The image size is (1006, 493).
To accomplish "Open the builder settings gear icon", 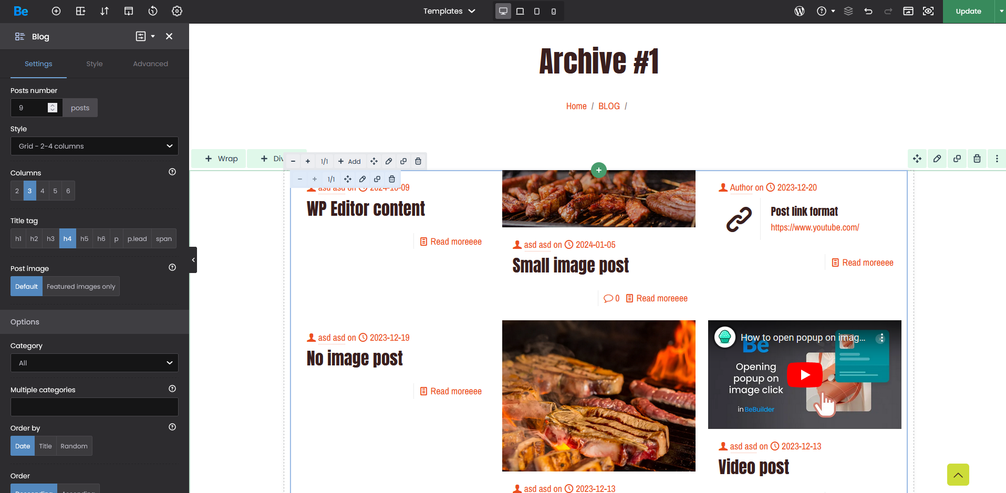I will tap(177, 11).
